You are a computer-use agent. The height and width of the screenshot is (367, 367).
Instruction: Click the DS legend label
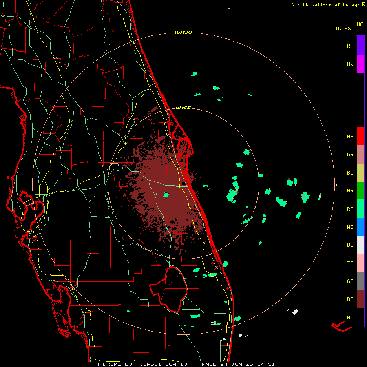350,245
